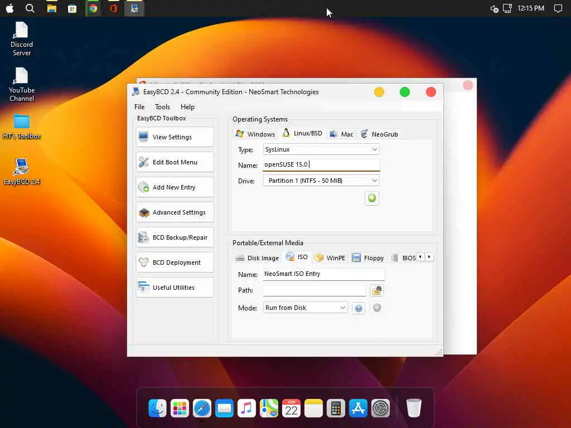Click the Mode help question icon
The height and width of the screenshot is (428, 571).
[359, 308]
